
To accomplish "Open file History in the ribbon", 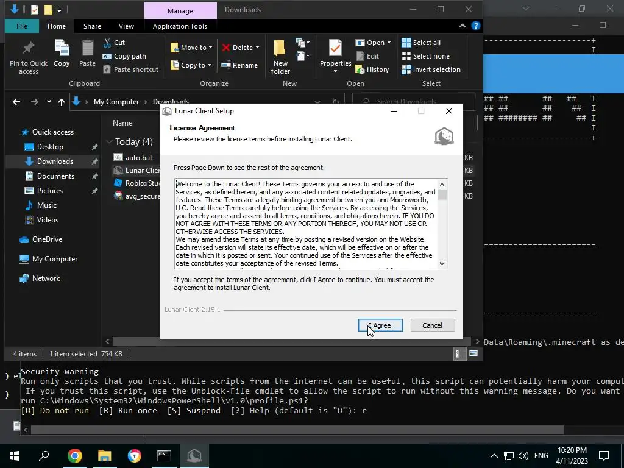I will click(x=372, y=69).
